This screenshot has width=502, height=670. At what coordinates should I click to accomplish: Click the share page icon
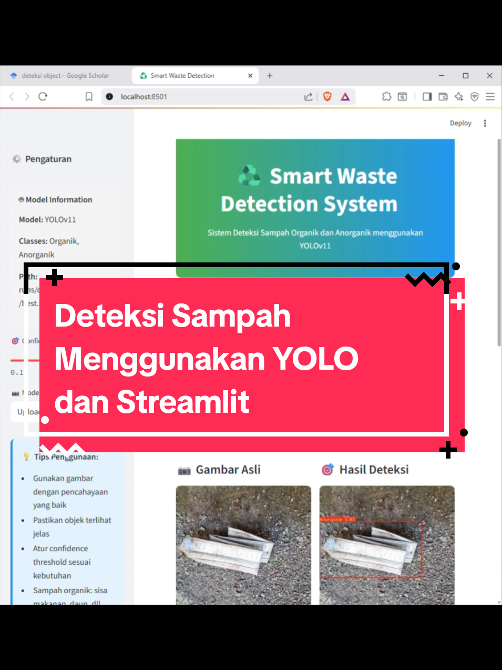pos(309,97)
